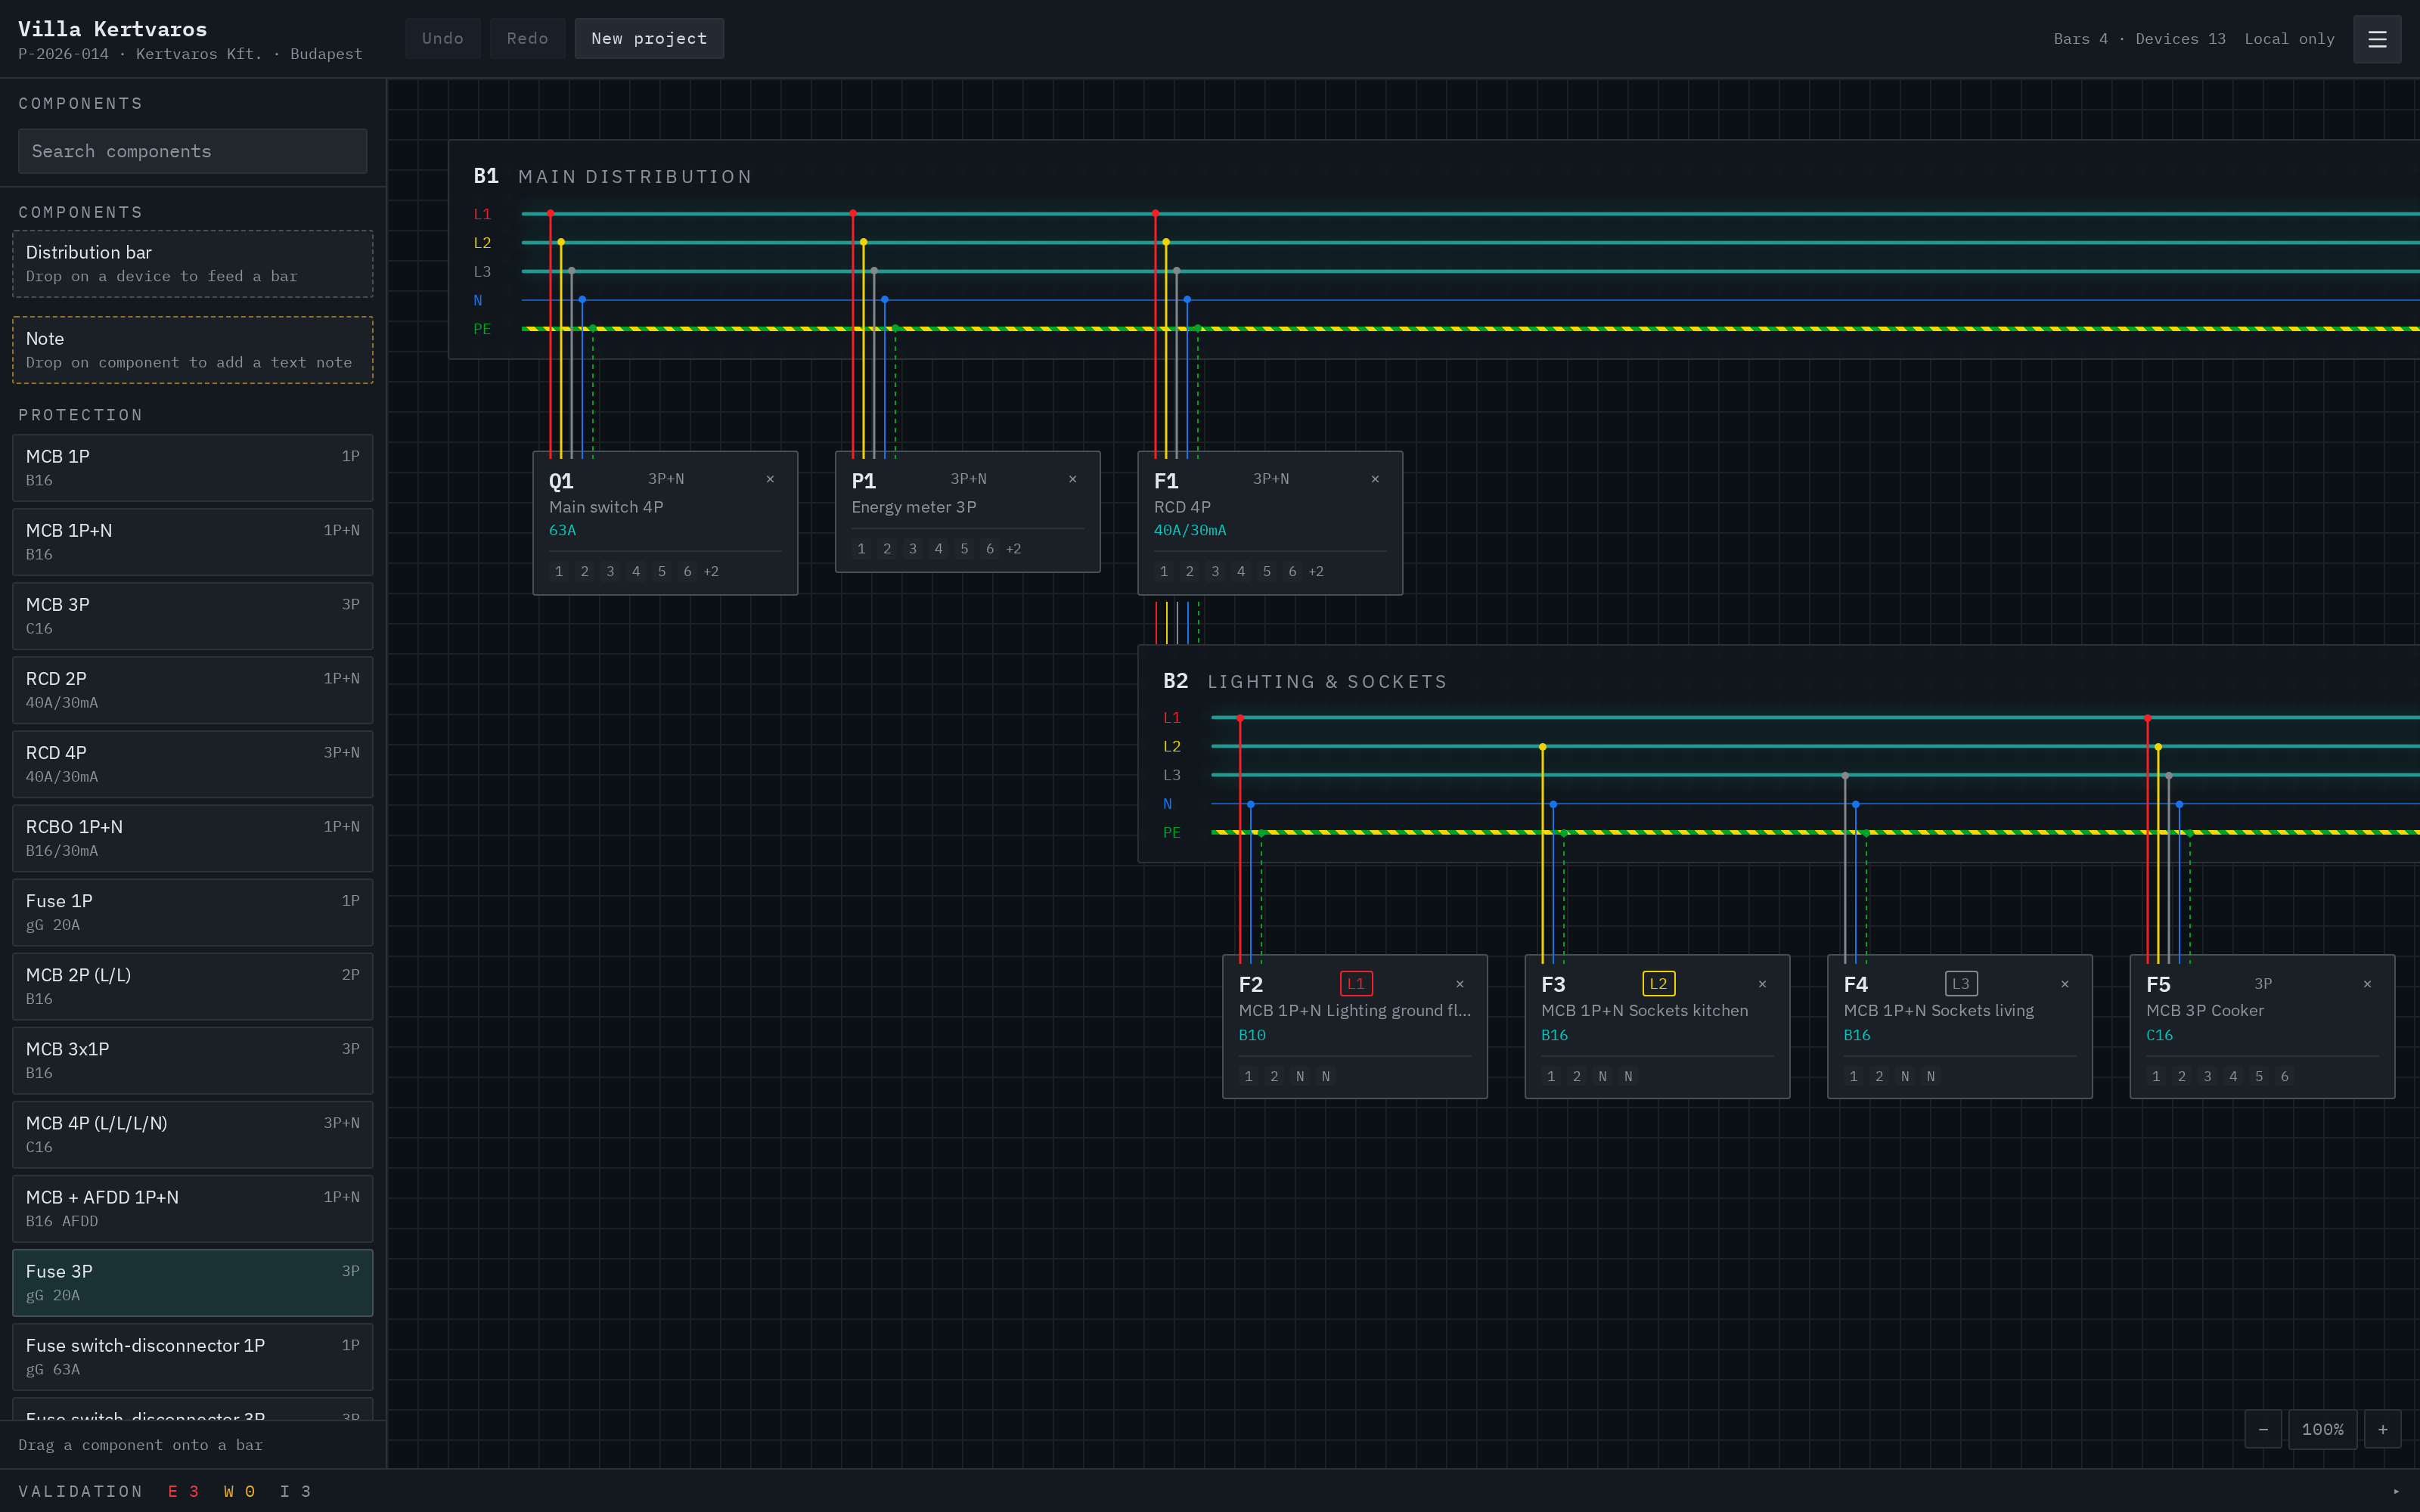Remove the F2 lighting MCB device
This screenshot has width=2420, height=1512.
[x=1460, y=984]
